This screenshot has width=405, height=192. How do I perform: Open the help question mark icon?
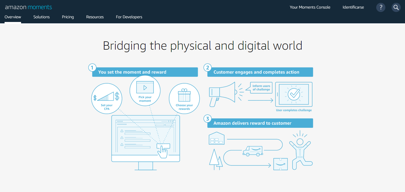(x=381, y=7)
